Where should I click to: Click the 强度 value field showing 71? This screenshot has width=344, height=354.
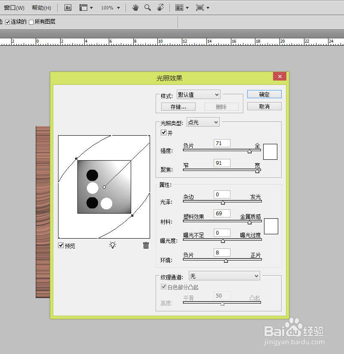(x=222, y=143)
